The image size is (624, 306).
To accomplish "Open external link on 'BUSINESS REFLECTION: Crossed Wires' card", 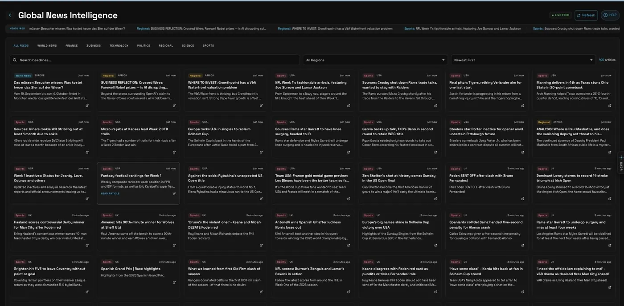I will tap(174, 106).
